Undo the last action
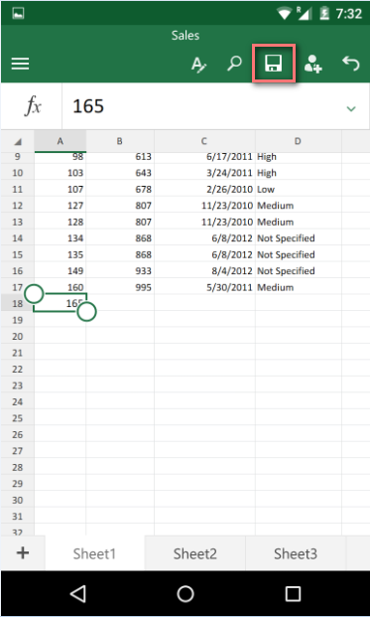The width and height of the screenshot is (370, 617). pyautogui.click(x=351, y=63)
